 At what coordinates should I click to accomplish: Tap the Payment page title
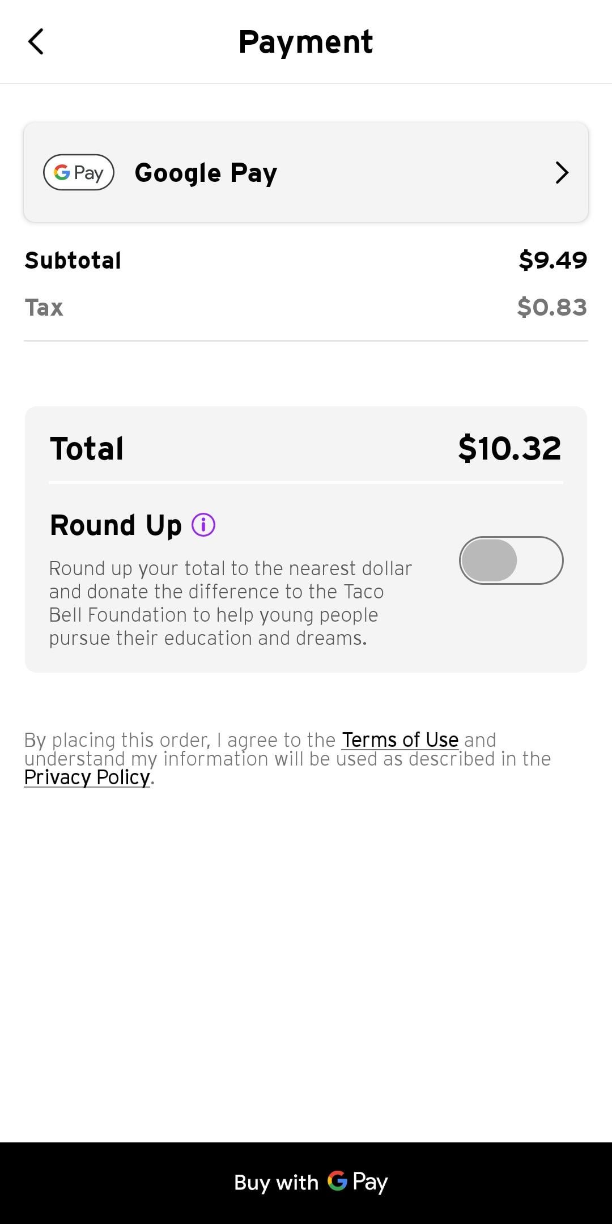(x=305, y=42)
